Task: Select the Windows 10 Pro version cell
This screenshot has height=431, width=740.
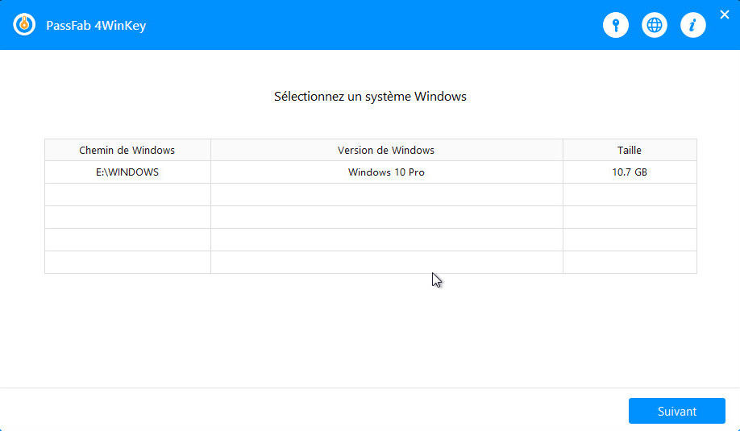Action: pos(386,172)
